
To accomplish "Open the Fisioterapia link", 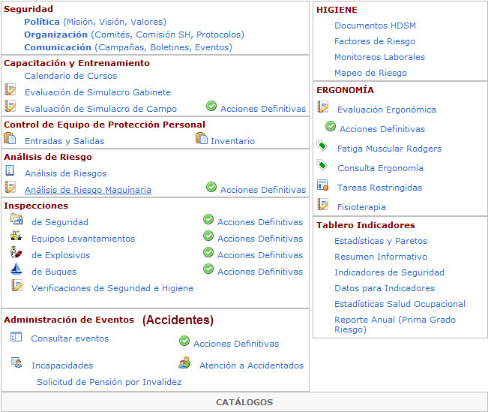I will coord(361,207).
